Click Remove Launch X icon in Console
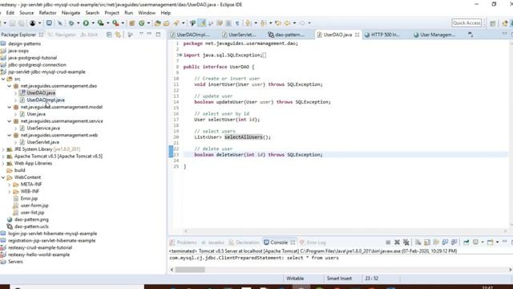Screen dimensions: 513x289 pos(397,242)
